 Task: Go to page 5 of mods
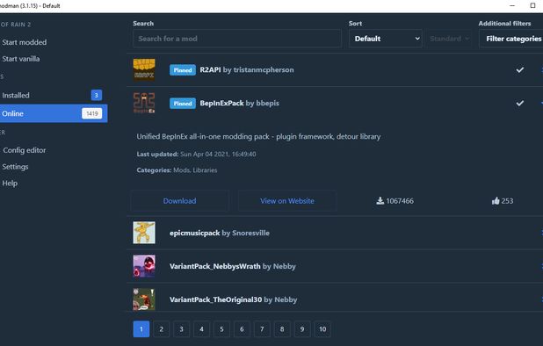pyautogui.click(x=221, y=329)
